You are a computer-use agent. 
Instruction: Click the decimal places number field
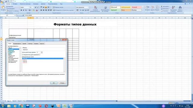(x=39, y=52)
